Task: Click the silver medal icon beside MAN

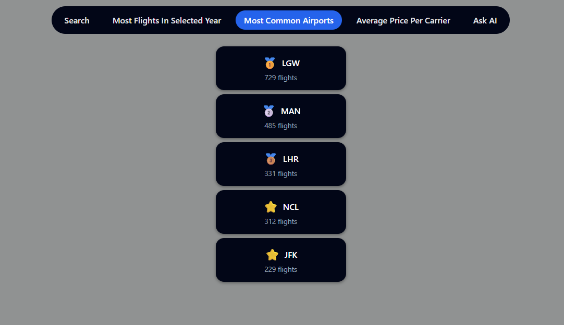Action: 268,111
